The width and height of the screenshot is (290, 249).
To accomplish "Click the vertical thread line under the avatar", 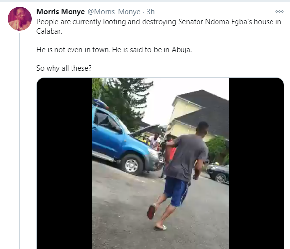I will pos(20,141).
